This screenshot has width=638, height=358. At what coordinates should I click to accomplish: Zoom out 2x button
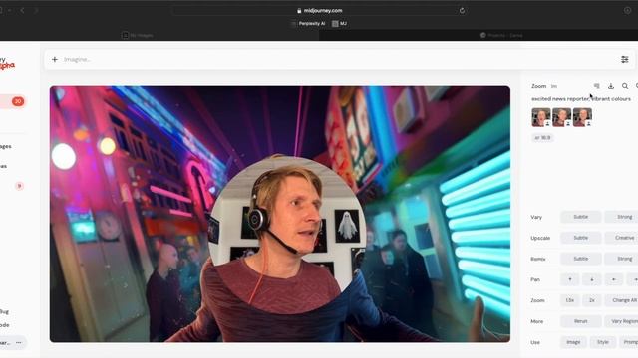click(591, 300)
